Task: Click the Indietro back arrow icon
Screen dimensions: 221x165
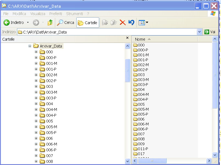Action: point(7,23)
